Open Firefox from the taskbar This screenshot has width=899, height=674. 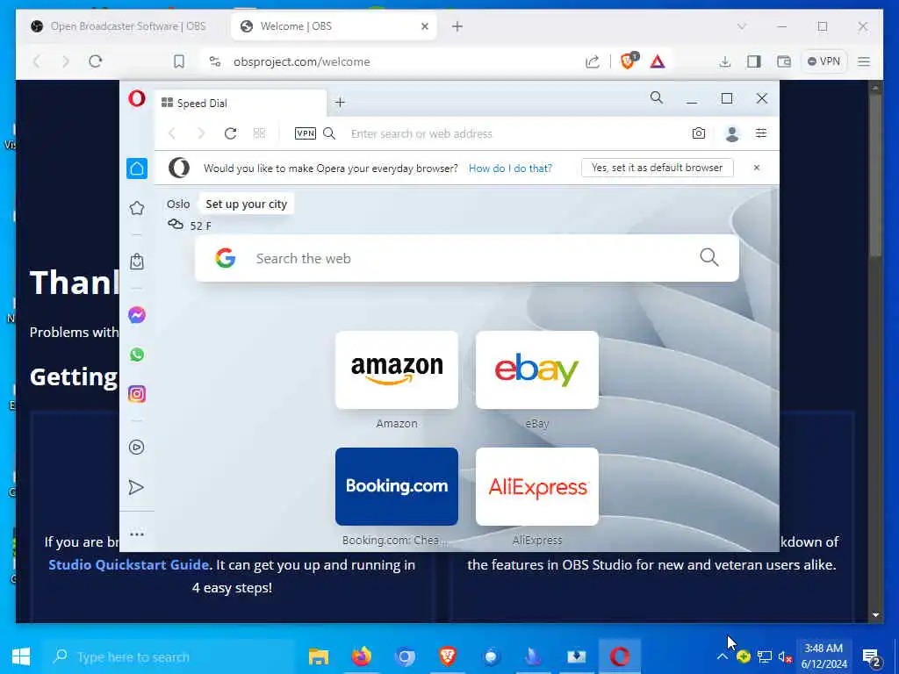pyautogui.click(x=361, y=656)
